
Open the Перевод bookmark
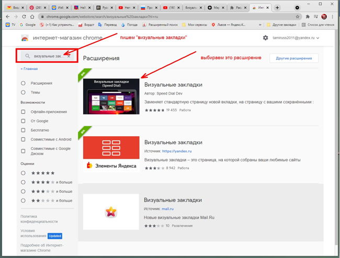click(x=108, y=25)
